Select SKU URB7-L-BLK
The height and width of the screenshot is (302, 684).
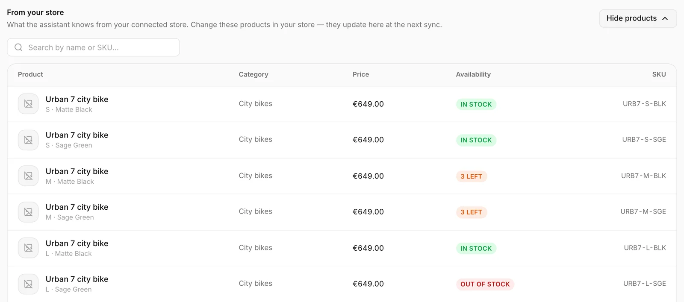pos(645,248)
